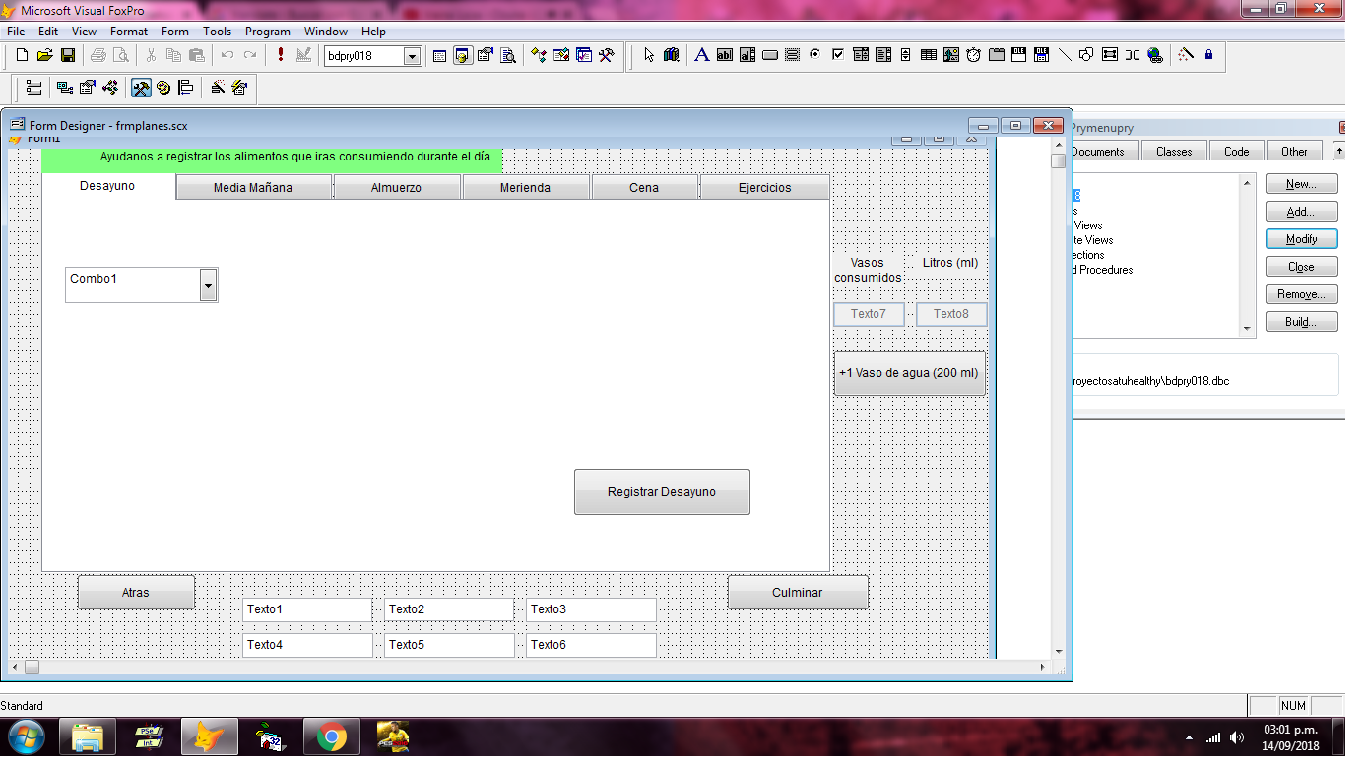Toggle the Data Session window button
Viewport: 1365px width, 768px height.
(x=462, y=56)
